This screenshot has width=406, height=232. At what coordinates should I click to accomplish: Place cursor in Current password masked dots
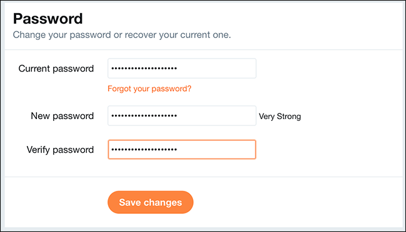click(x=144, y=69)
